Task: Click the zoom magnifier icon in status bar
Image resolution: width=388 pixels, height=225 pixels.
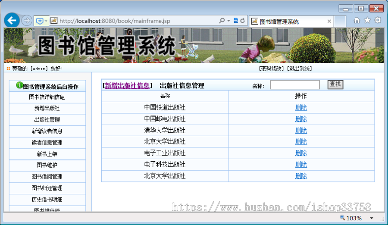Action: (342, 218)
